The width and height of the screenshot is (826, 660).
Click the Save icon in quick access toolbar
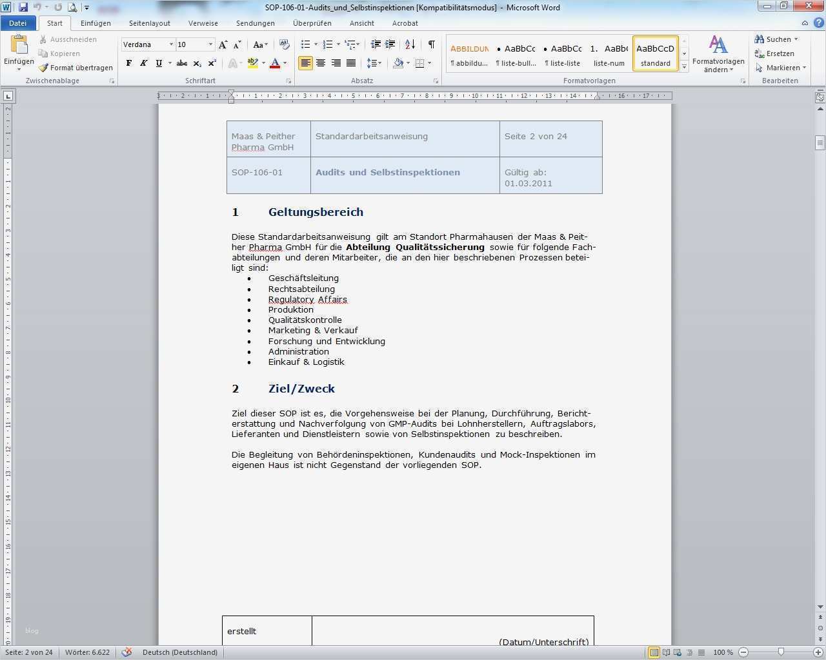point(23,7)
